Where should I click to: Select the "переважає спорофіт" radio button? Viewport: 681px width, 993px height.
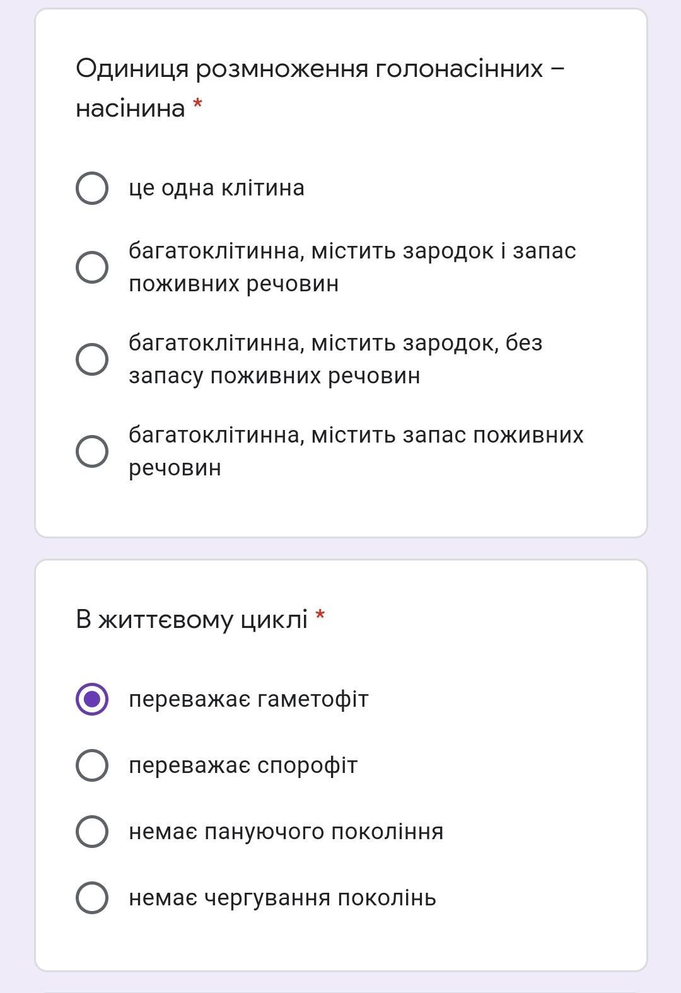coord(92,765)
